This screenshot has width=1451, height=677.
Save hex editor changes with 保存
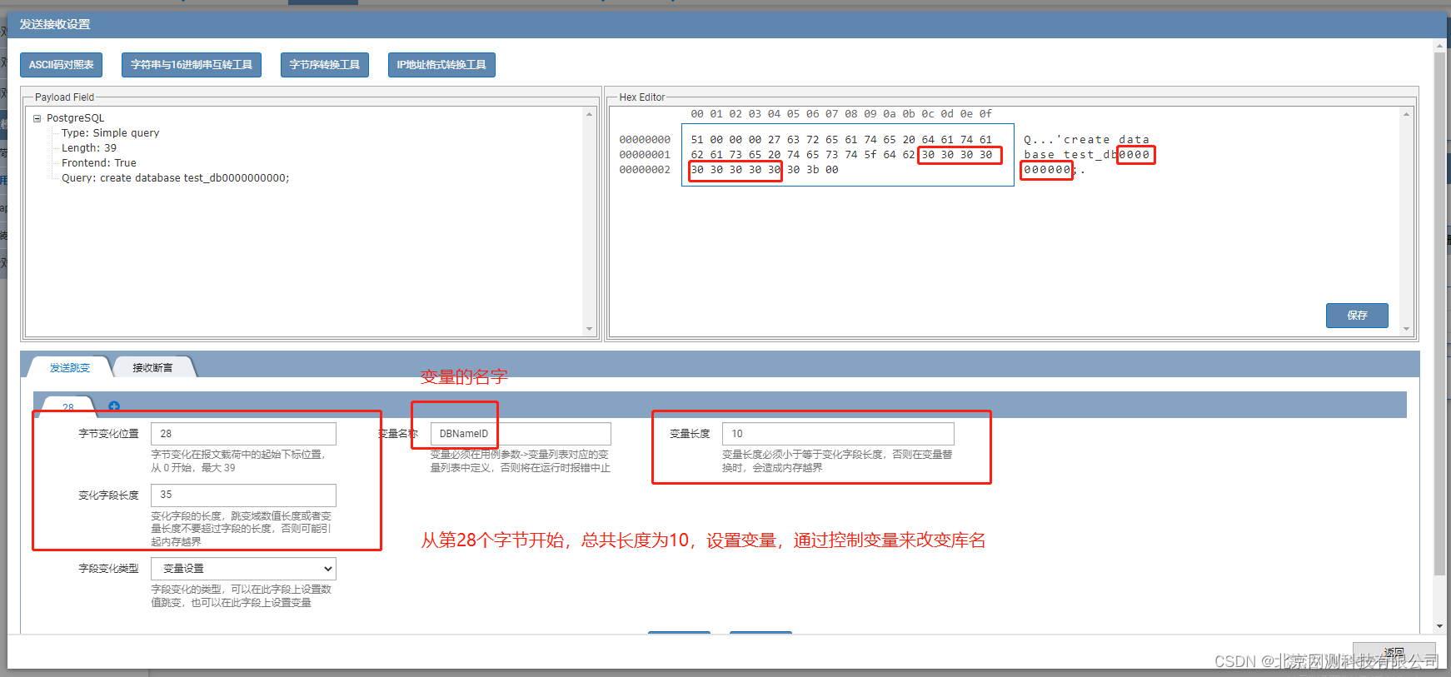pyautogui.click(x=1357, y=316)
